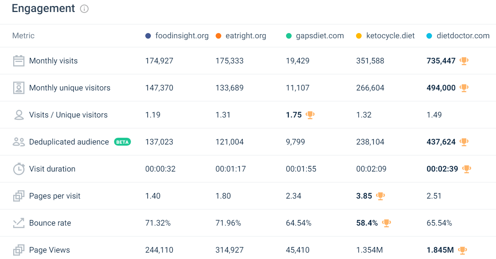Click the Pages per visit label

(55, 196)
